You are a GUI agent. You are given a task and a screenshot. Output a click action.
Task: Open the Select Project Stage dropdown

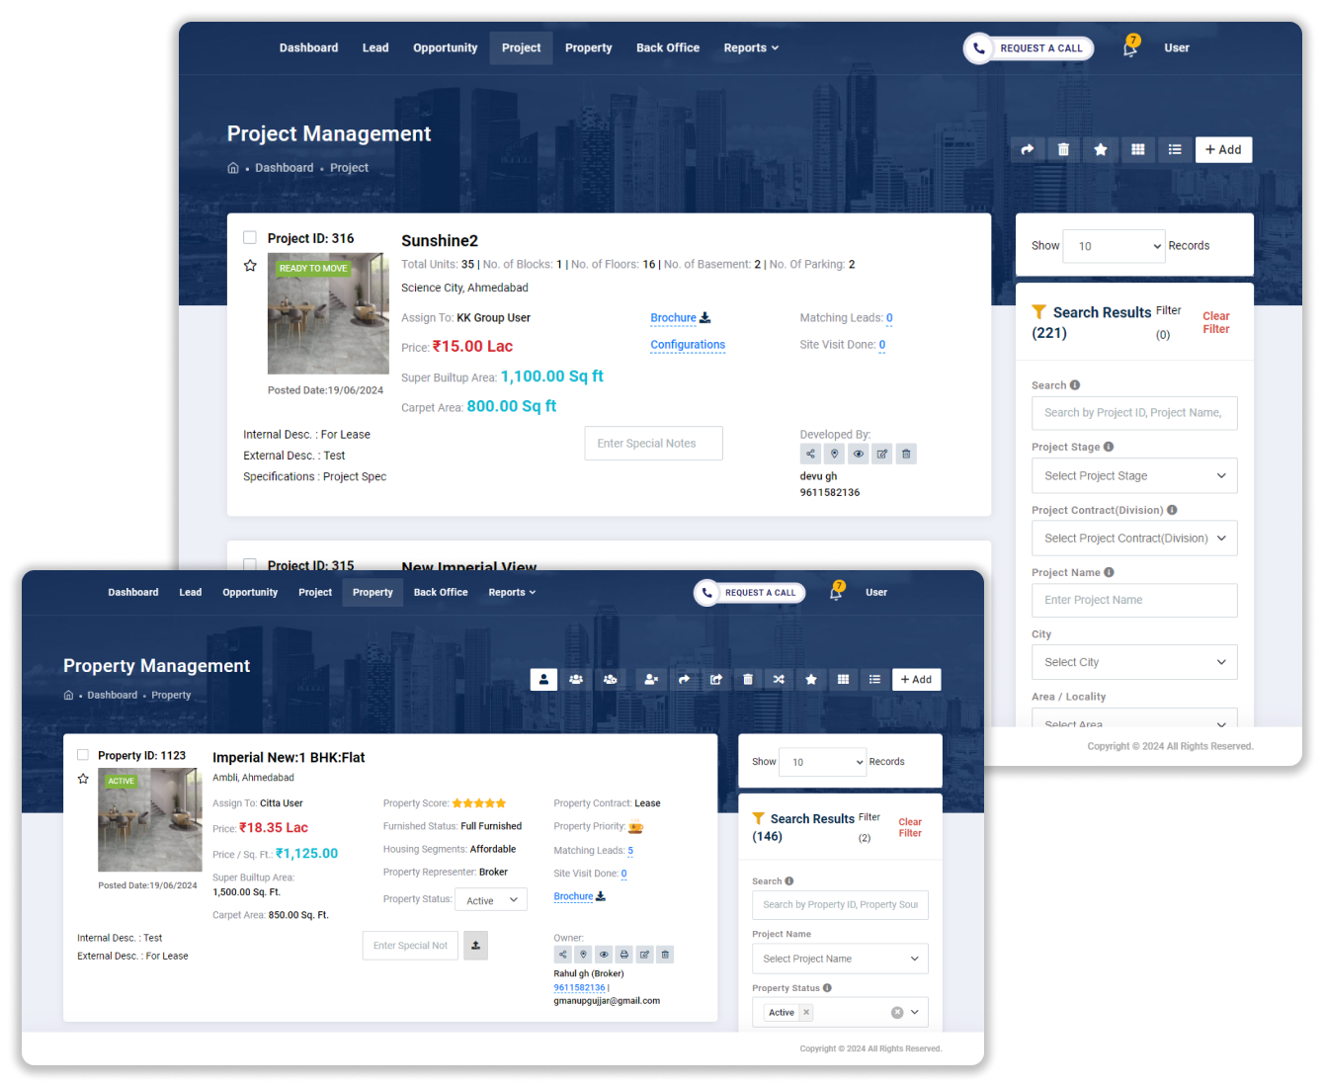[1133, 475]
